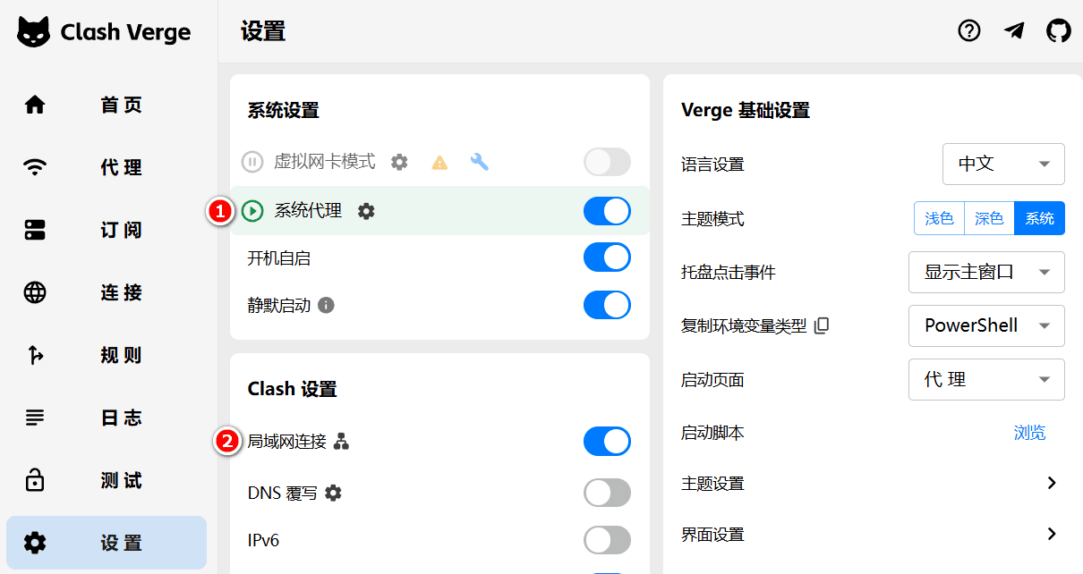The width and height of the screenshot is (1083, 574).
Task: Click the info icon next to 静默启动
Action: point(326,305)
